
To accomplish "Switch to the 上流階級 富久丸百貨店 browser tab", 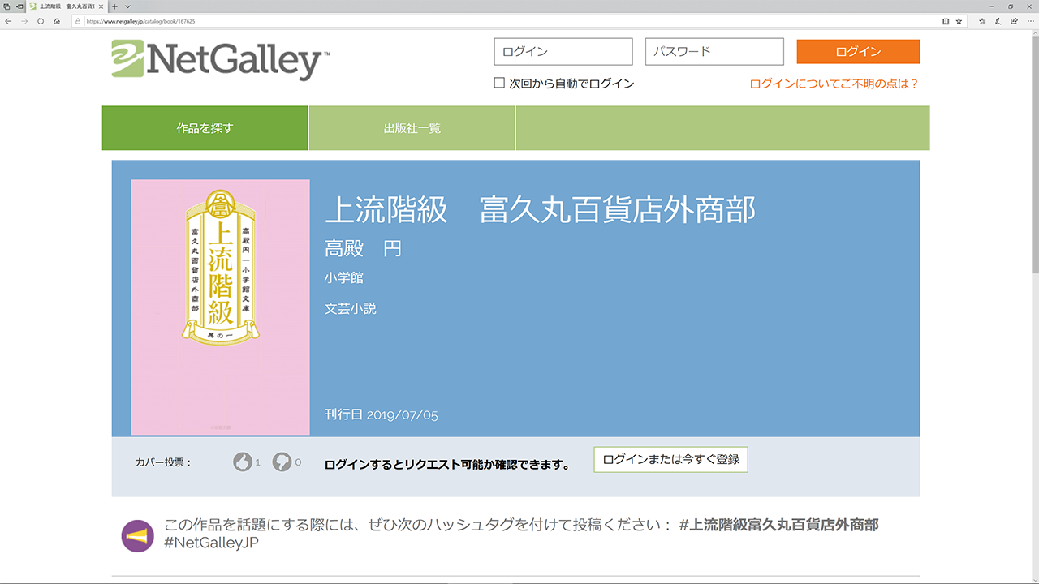I will coord(67,6).
